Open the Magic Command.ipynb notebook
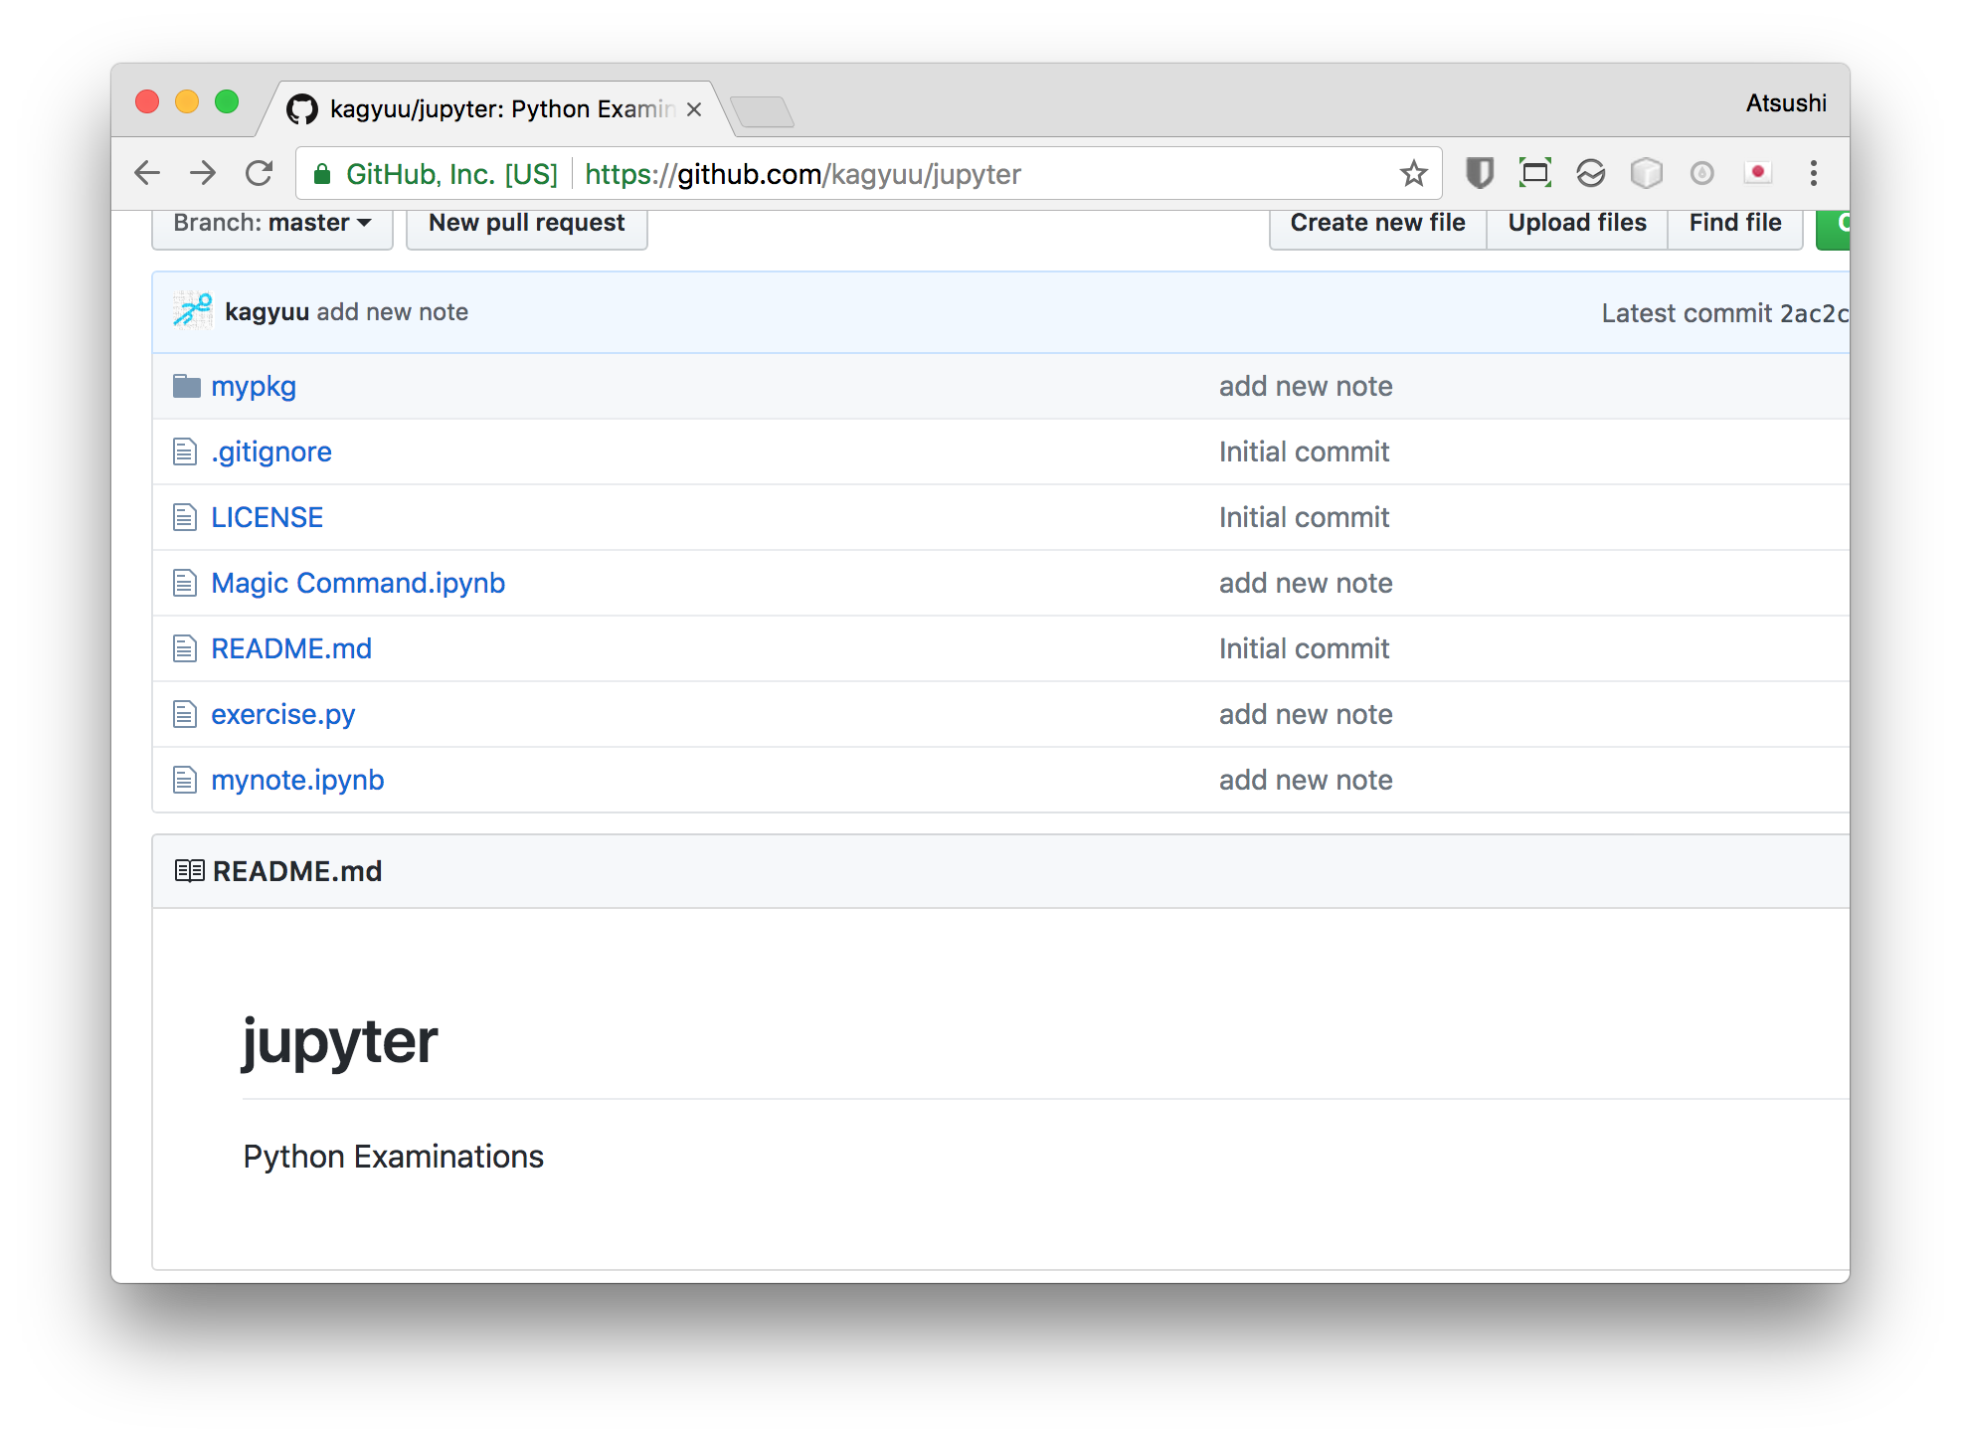This screenshot has height=1442, width=1961. tap(358, 583)
